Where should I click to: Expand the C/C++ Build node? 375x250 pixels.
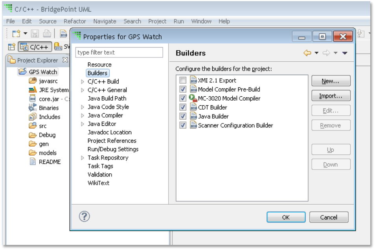point(83,82)
